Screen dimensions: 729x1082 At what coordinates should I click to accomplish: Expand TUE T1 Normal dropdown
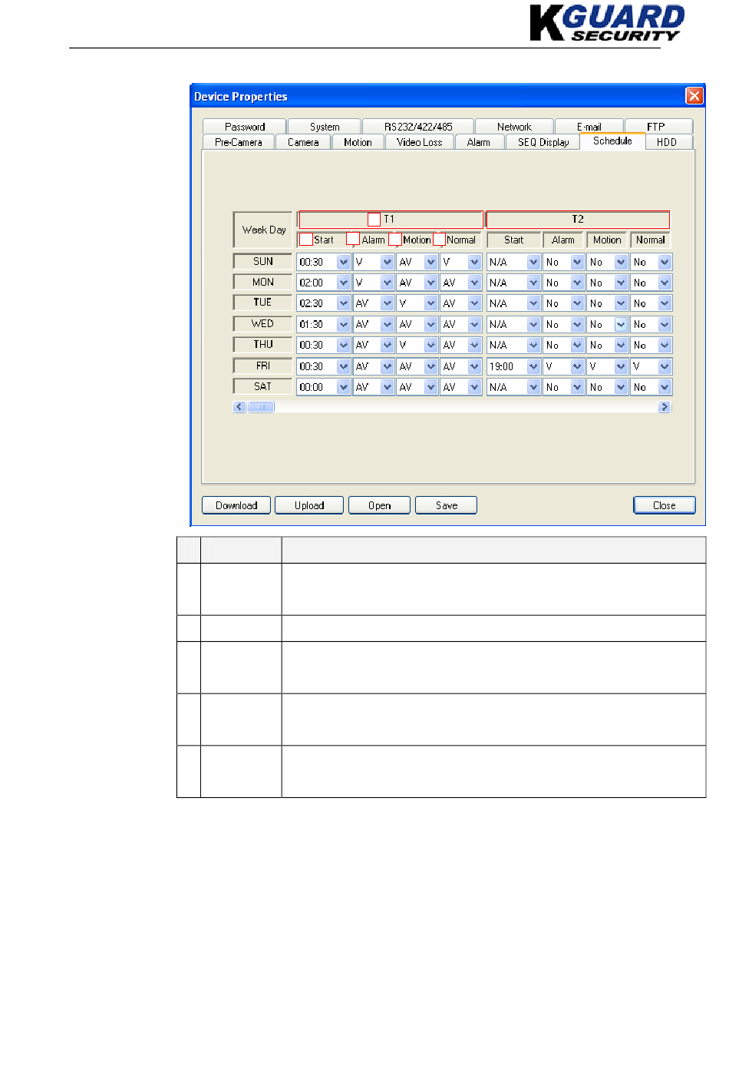474,303
